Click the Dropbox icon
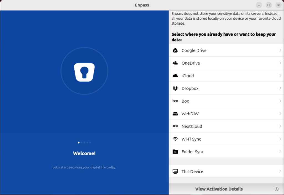 [x=175, y=88]
